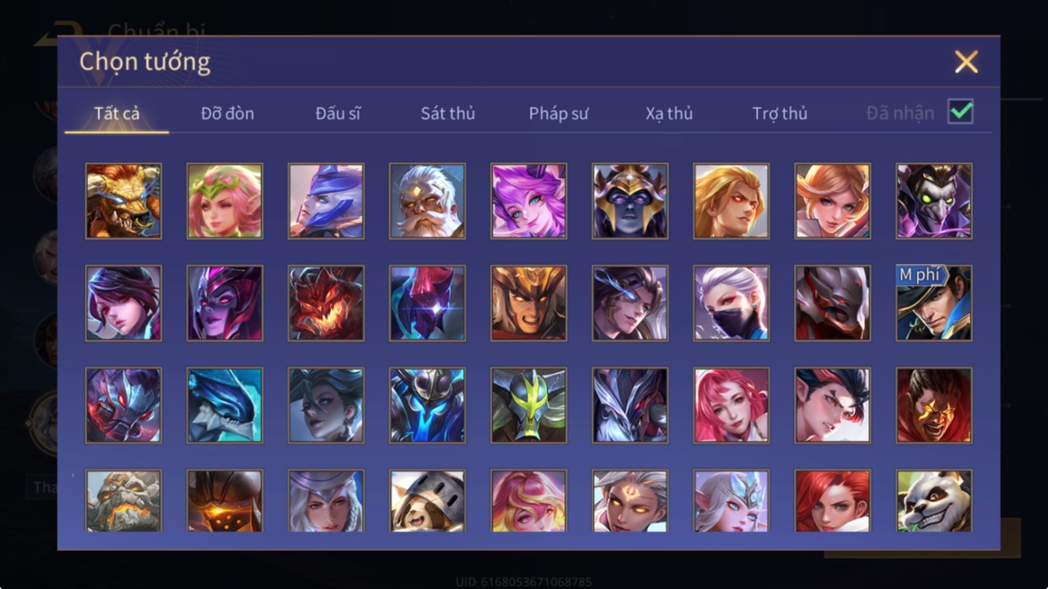Show the Pháp sư hero category
The height and width of the screenshot is (589, 1048).
[558, 113]
